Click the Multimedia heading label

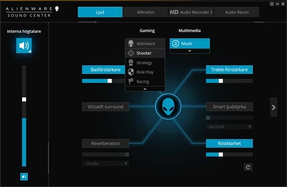(190, 31)
